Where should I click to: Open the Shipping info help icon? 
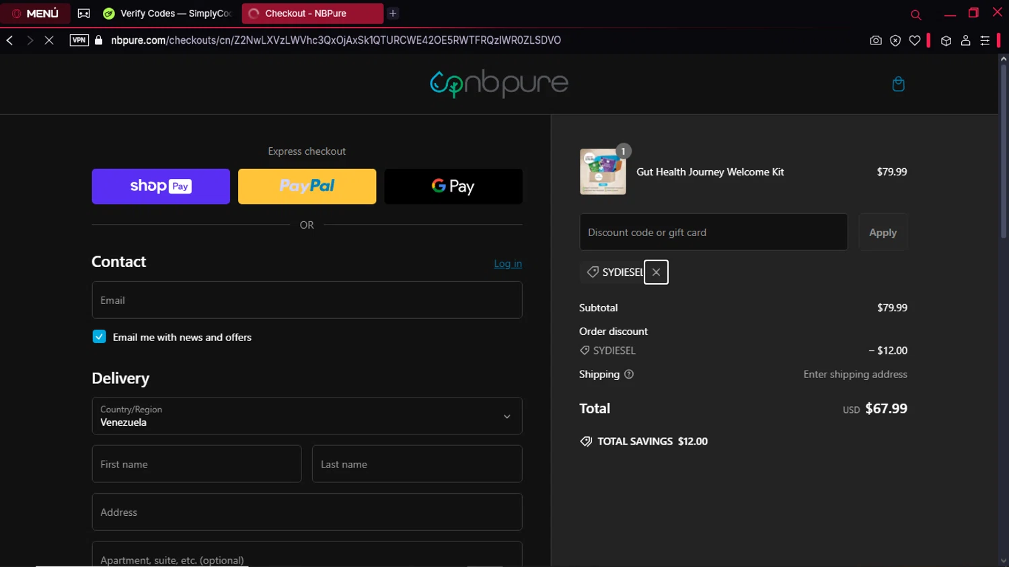(x=629, y=375)
